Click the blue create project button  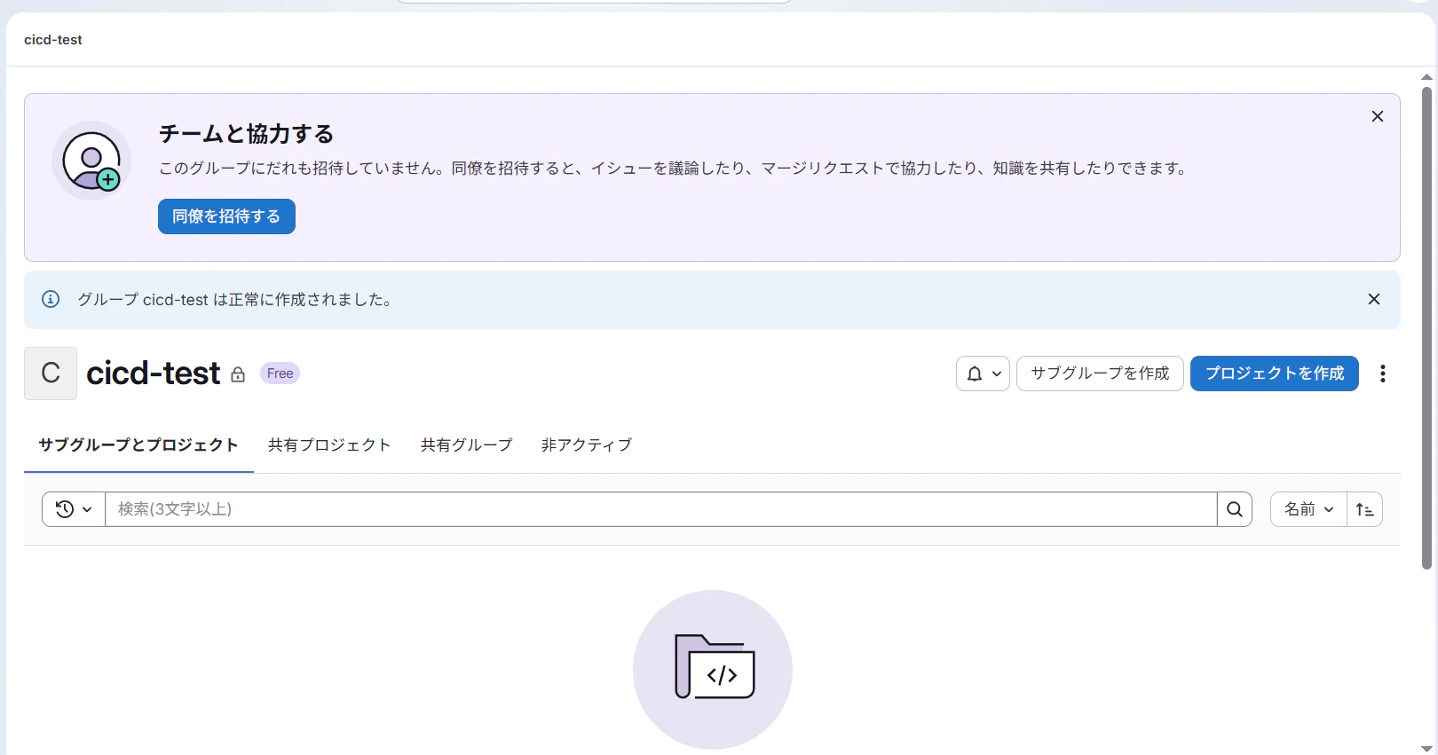coord(1275,374)
